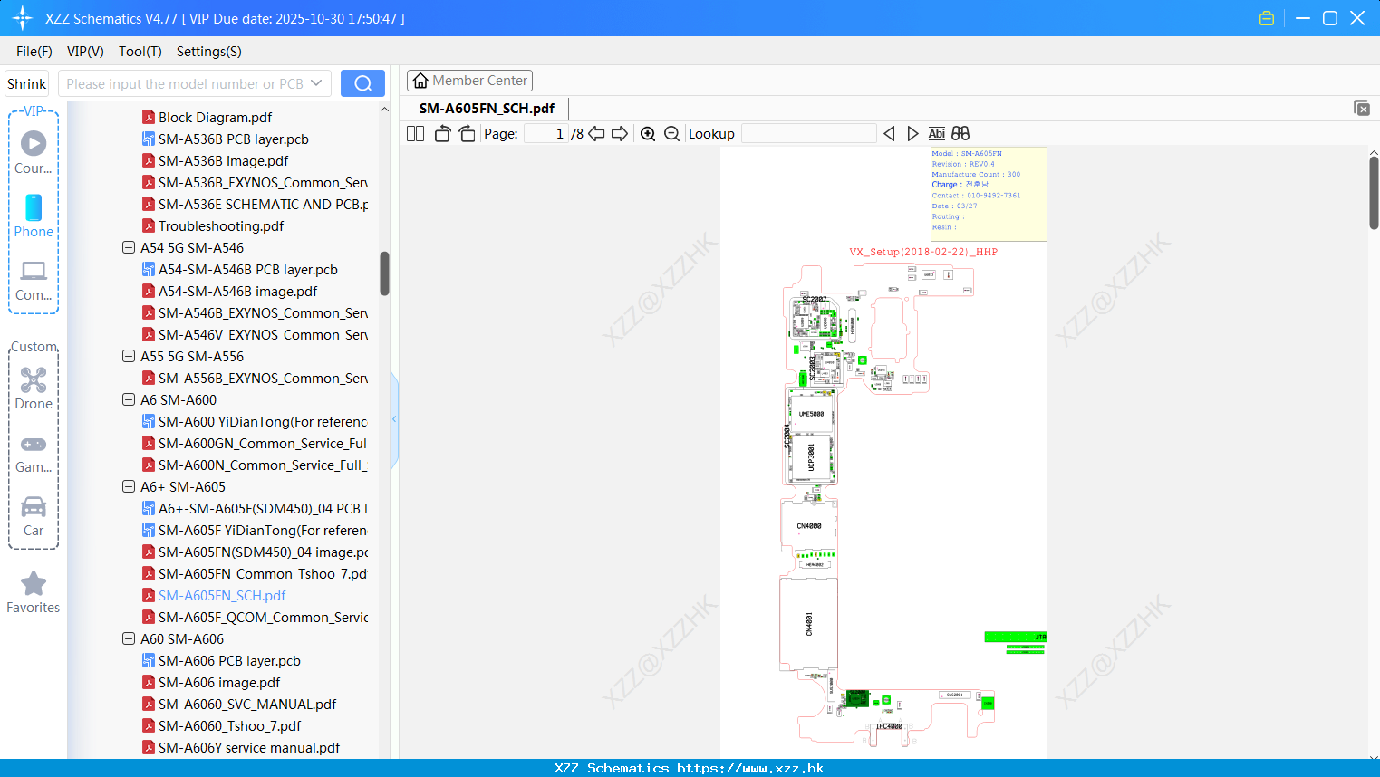Open Block Diagram.pdf

pyautogui.click(x=215, y=117)
